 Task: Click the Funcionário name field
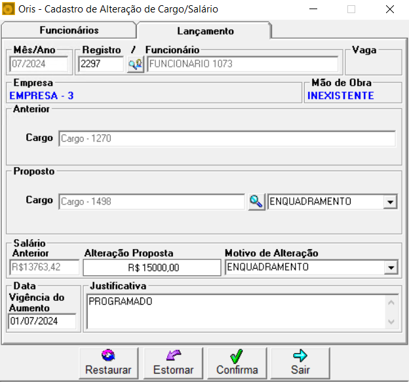(x=243, y=64)
